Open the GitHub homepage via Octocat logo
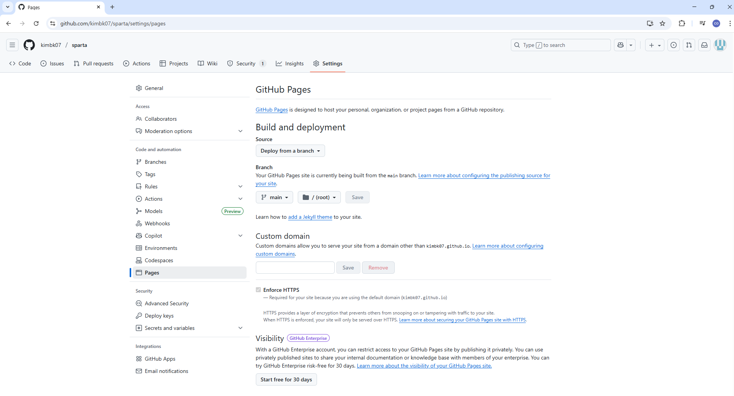The width and height of the screenshot is (734, 396). [29, 45]
